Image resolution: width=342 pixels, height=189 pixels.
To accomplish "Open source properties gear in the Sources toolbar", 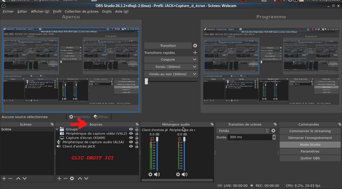I will click(72, 178).
